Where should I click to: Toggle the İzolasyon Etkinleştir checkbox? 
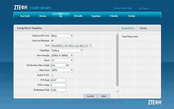tap(52, 41)
